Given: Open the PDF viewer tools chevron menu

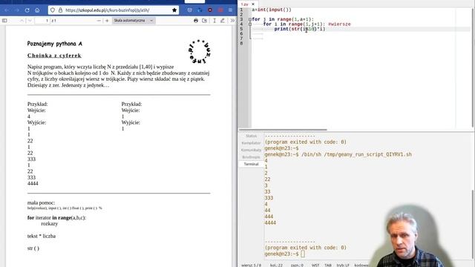Looking at the screenshot, I should coord(232,21).
